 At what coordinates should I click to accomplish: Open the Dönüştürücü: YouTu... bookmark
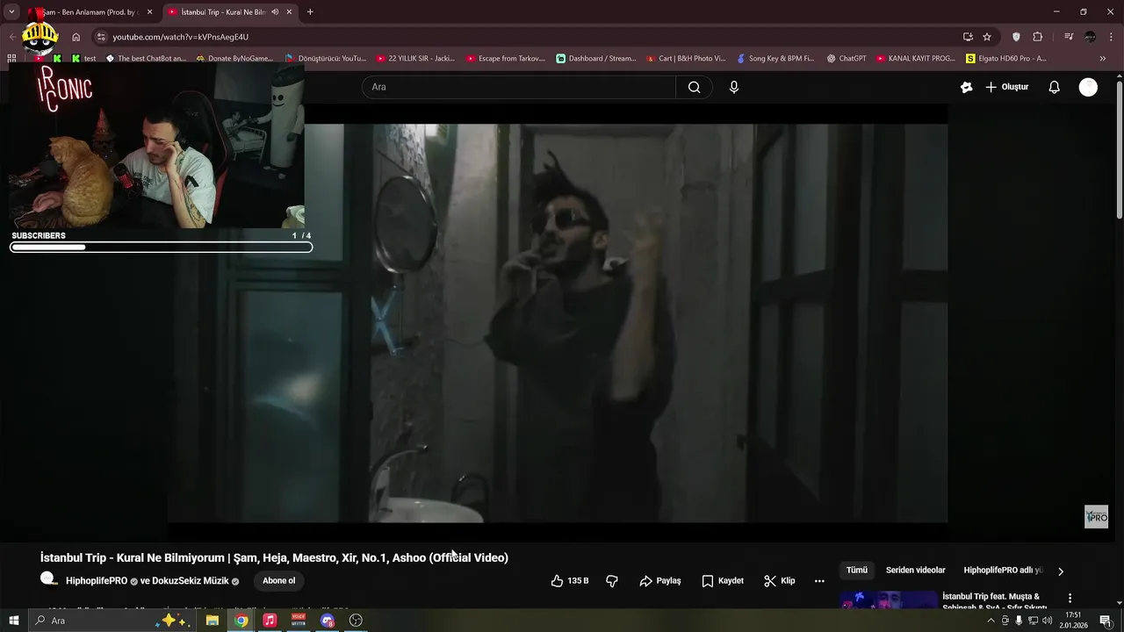326,59
